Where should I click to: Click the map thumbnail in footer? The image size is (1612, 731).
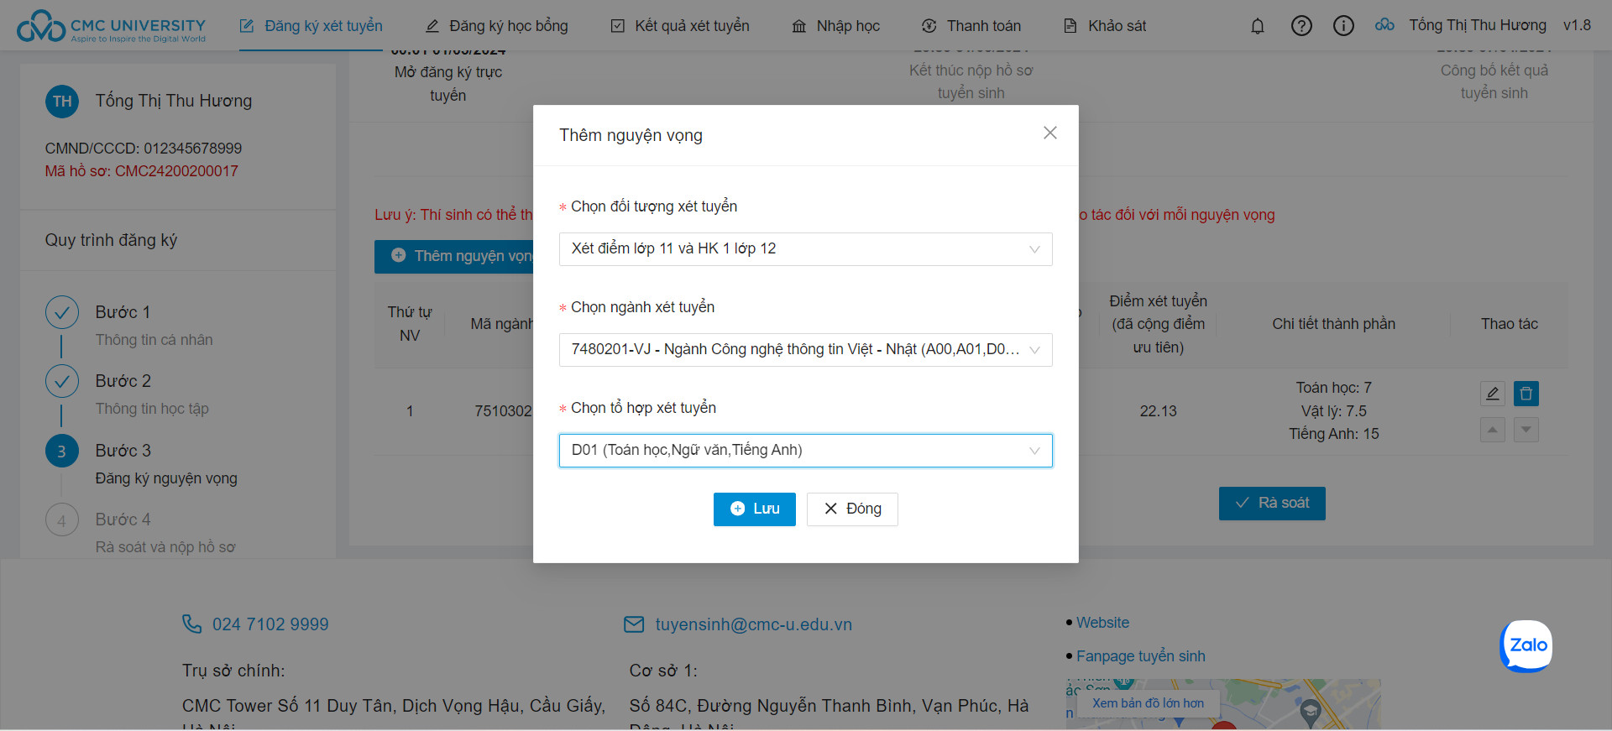point(1223,704)
